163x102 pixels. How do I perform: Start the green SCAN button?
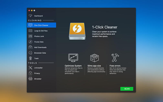coord(127,89)
